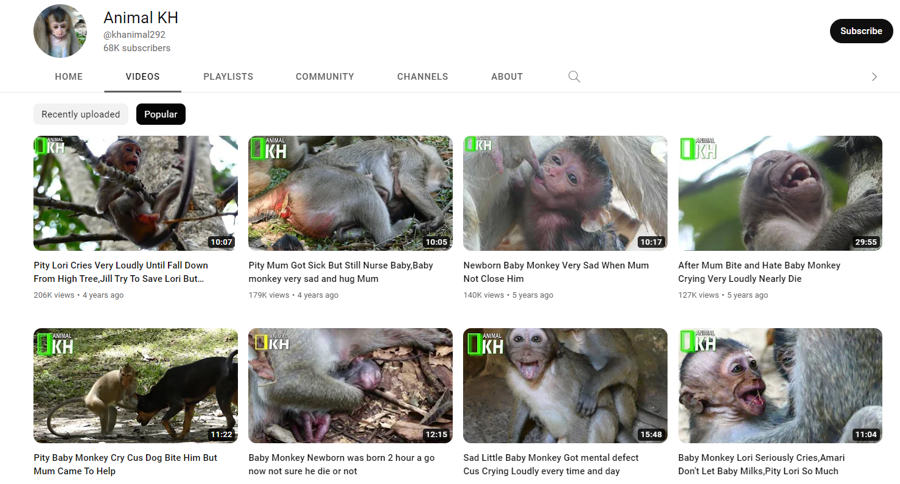Image resolution: width=900 pixels, height=484 pixels.
Task: Click the channel search magnifier icon
Action: pyautogui.click(x=574, y=77)
